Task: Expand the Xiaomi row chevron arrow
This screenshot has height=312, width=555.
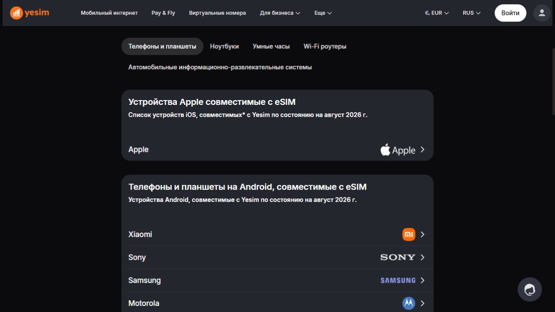Action: coord(423,235)
